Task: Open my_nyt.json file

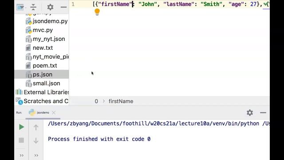Action: (45, 39)
